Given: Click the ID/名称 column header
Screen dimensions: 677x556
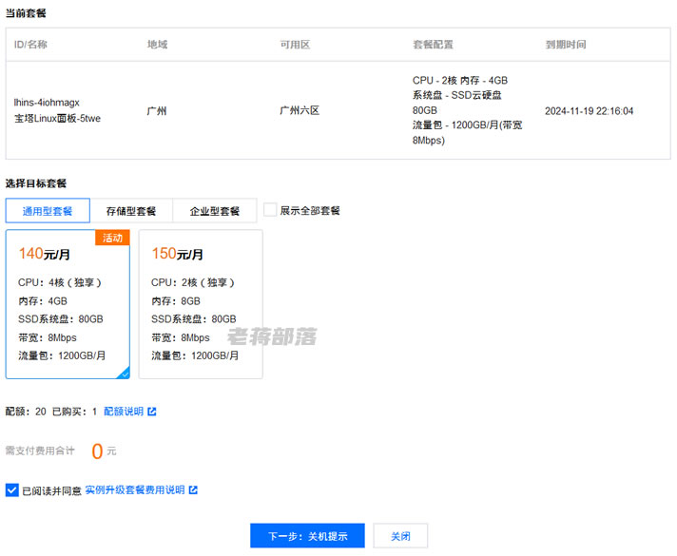Looking at the screenshot, I should click(30, 45).
